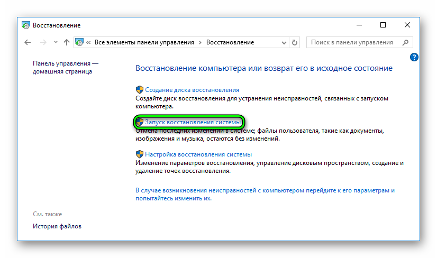
Task: Refresh the Recovery page
Action: coord(295,42)
